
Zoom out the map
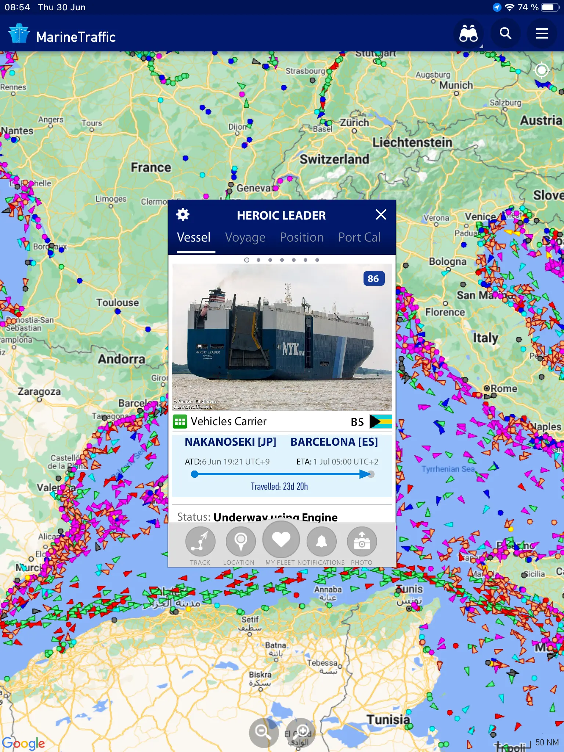(x=263, y=732)
